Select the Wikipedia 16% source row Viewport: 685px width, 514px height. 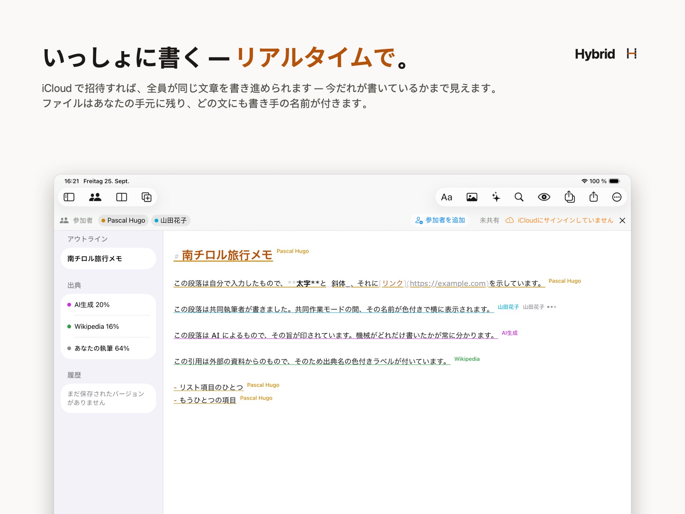point(108,326)
